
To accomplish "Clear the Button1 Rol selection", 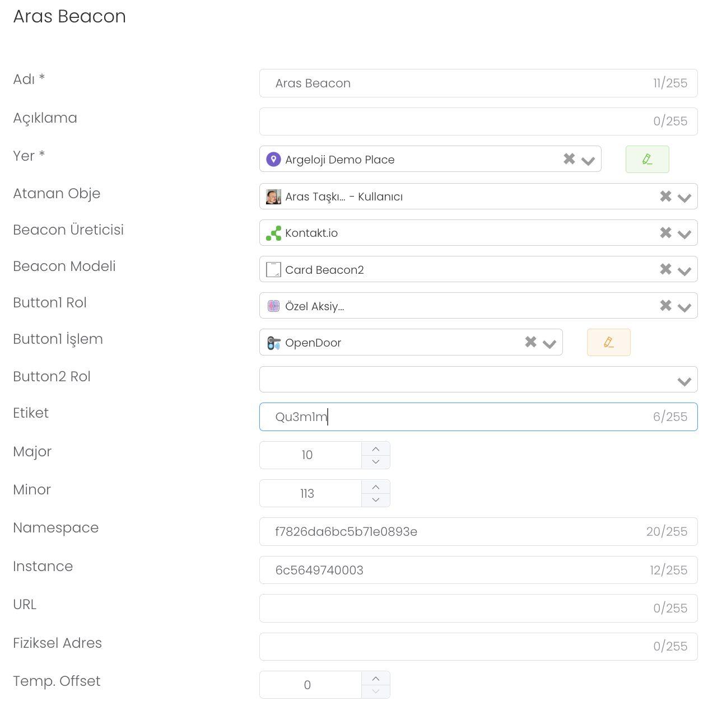I will [665, 306].
